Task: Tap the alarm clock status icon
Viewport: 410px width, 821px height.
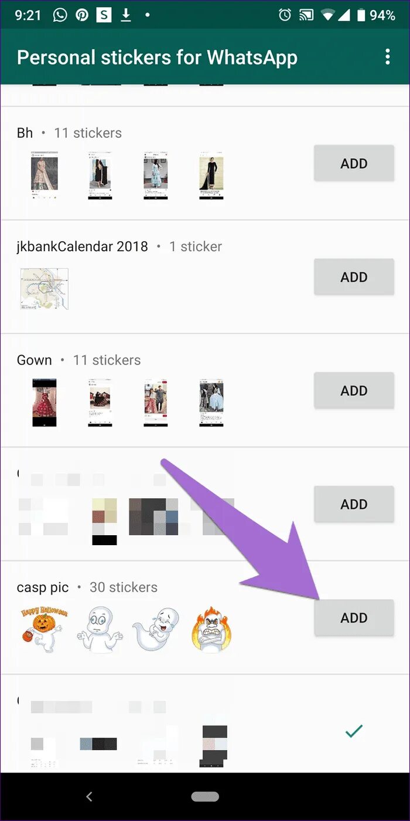Action: [x=285, y=15]
